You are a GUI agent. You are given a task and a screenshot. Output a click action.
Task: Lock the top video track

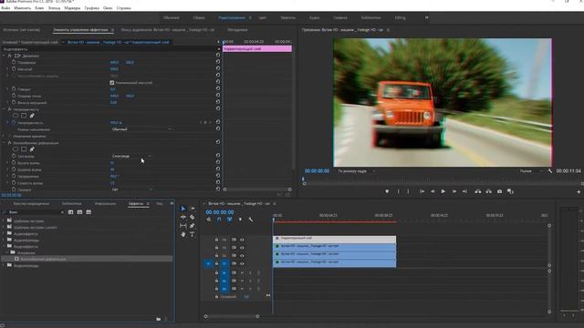click(216, 240)
